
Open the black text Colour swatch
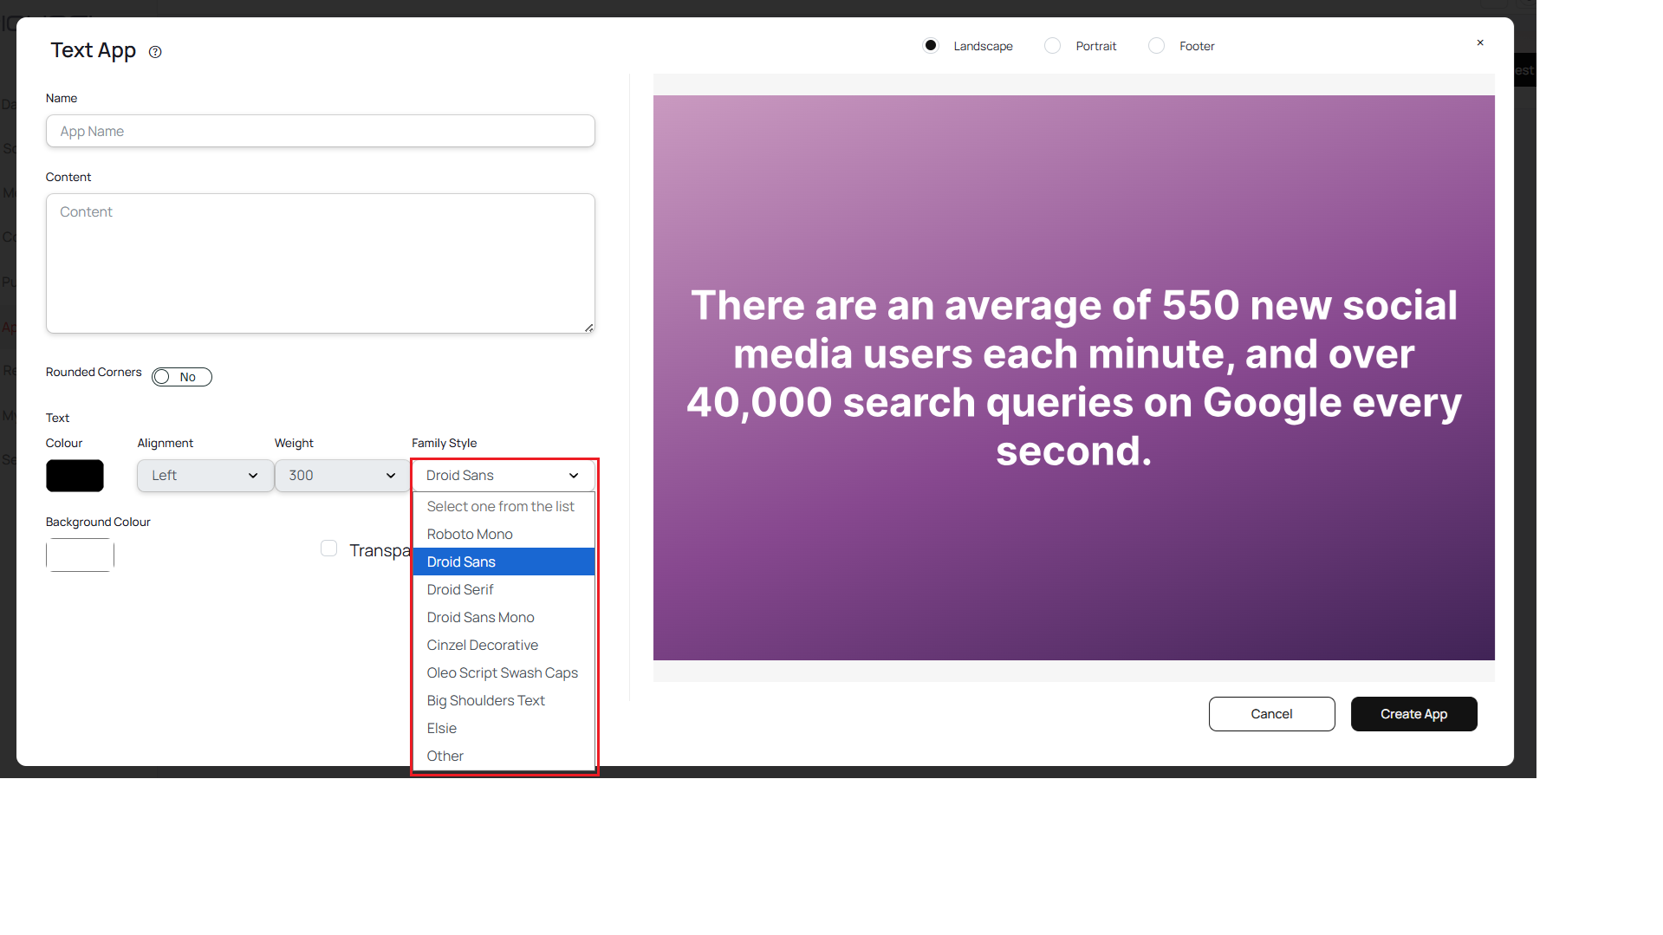coord(75,476)
